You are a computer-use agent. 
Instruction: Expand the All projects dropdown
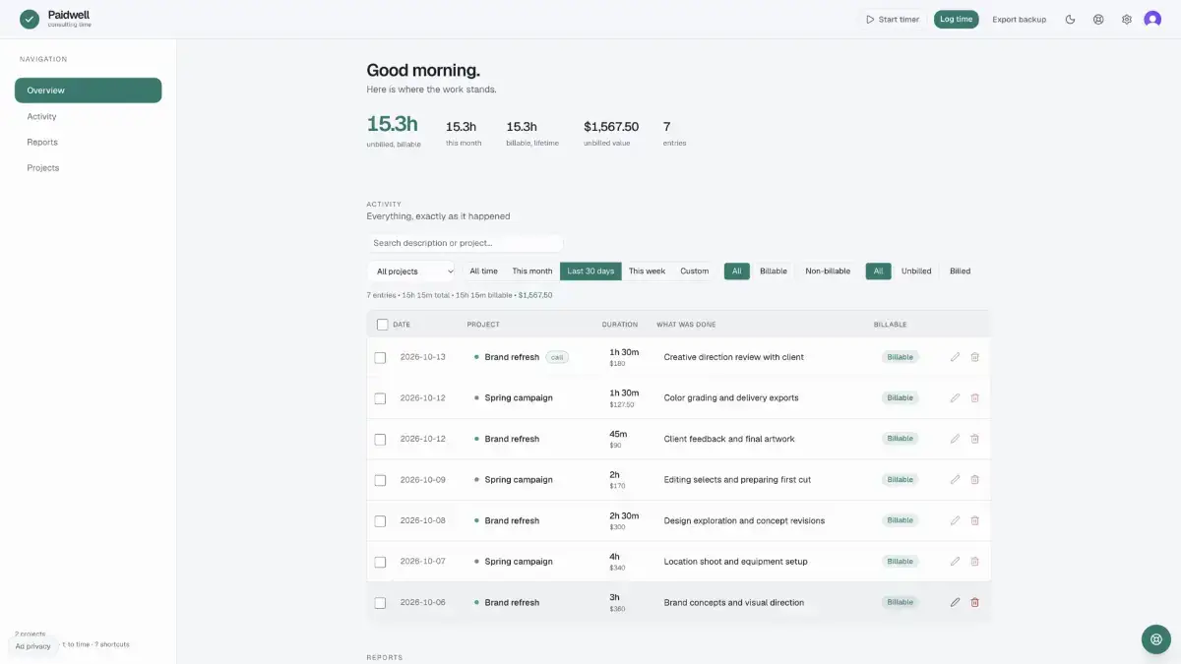412,272
